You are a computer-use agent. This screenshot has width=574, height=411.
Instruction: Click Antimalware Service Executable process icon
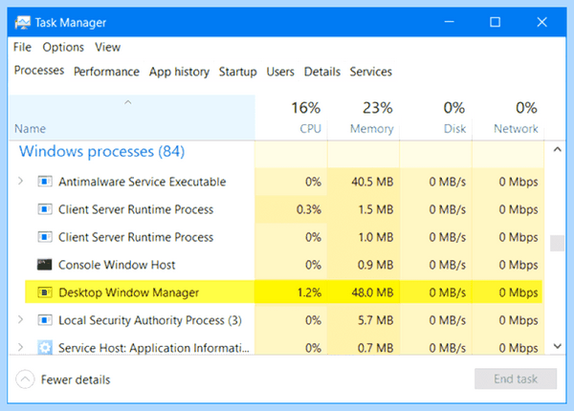click(x=45, y=182)
